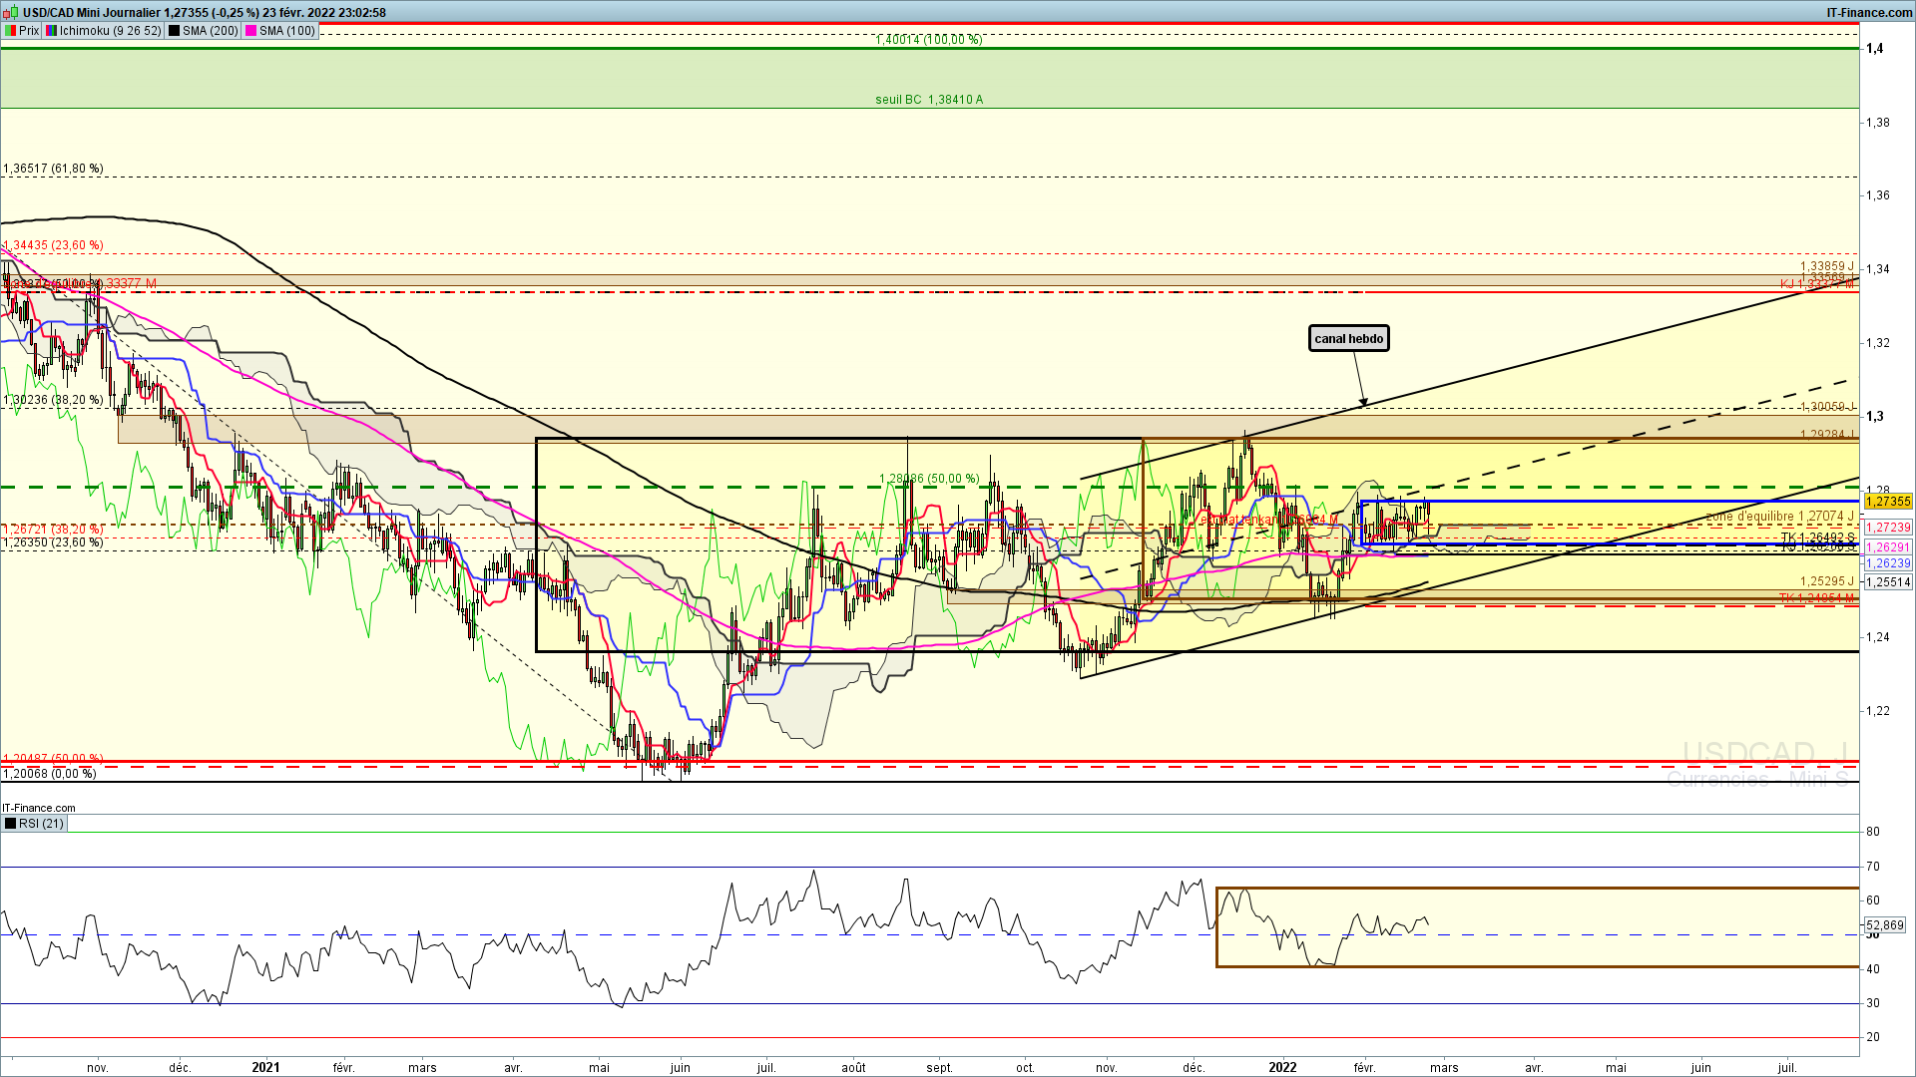Click the 1,3 price axis label
Image resolution: width=1916 pixels, height=1077 pixels.
pyautogui.click(x=1875, y=417)
